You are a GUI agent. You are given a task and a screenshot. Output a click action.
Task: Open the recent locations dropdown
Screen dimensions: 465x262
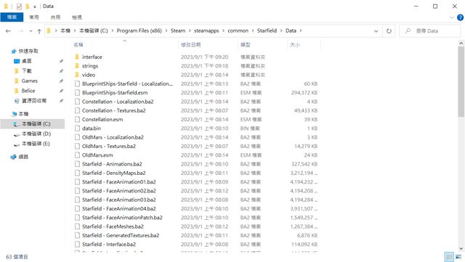tap(31, 31)
